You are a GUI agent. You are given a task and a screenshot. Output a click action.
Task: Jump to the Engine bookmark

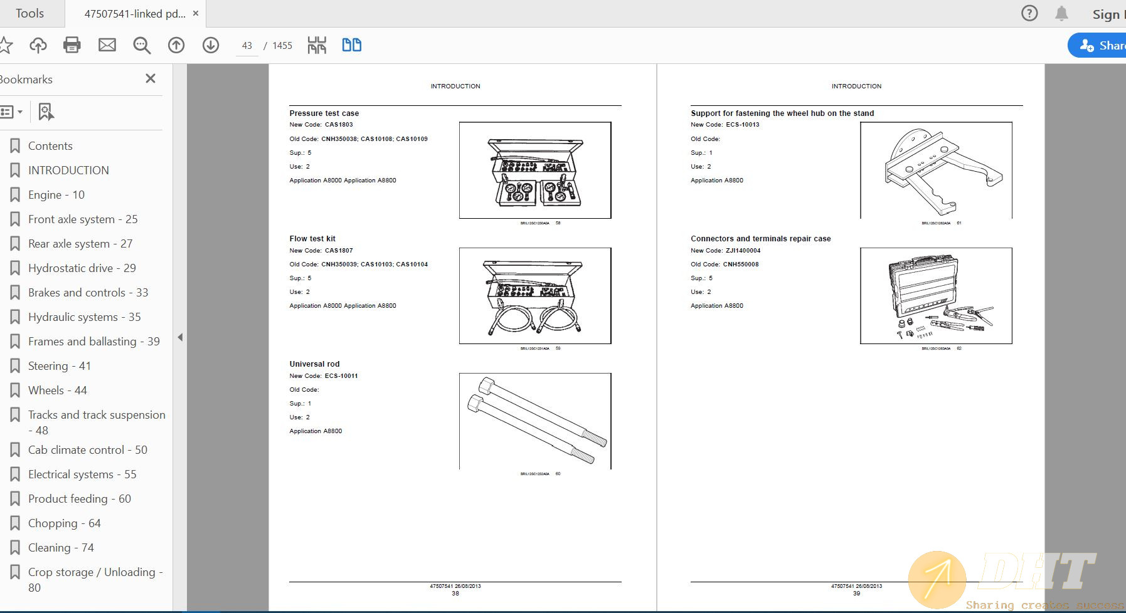tap(56, 194)
